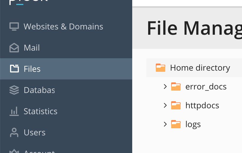Viewport: 242px width, 153px height.
Task: Click the httpdocs folder icon
Action: click(176, 105)
